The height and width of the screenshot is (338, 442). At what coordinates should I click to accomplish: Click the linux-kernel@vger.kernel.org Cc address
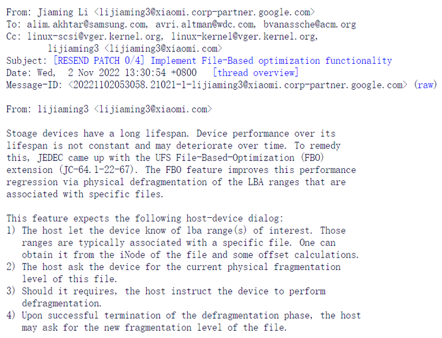pyautogui.click(x=244, y=37)
